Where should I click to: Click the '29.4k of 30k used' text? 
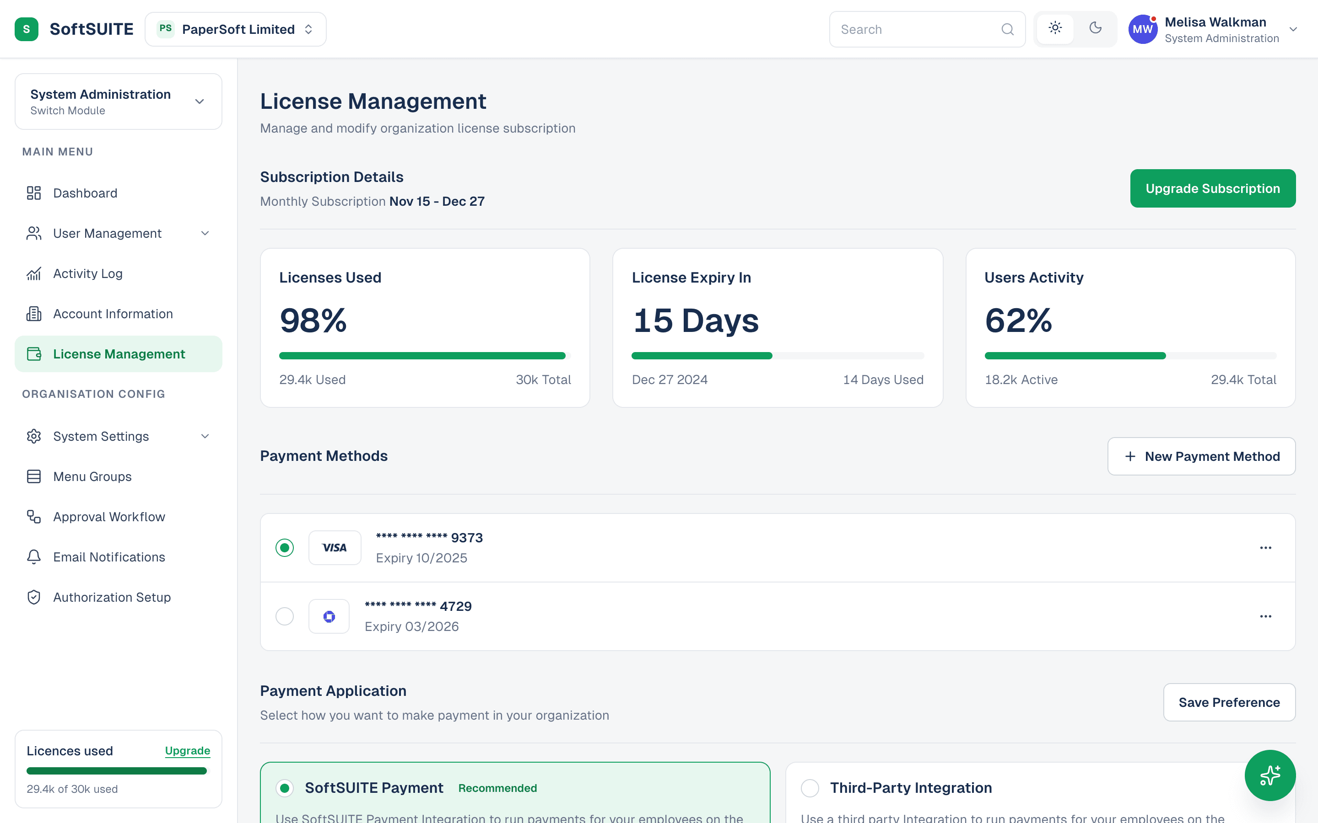click(x=72, y=789)
